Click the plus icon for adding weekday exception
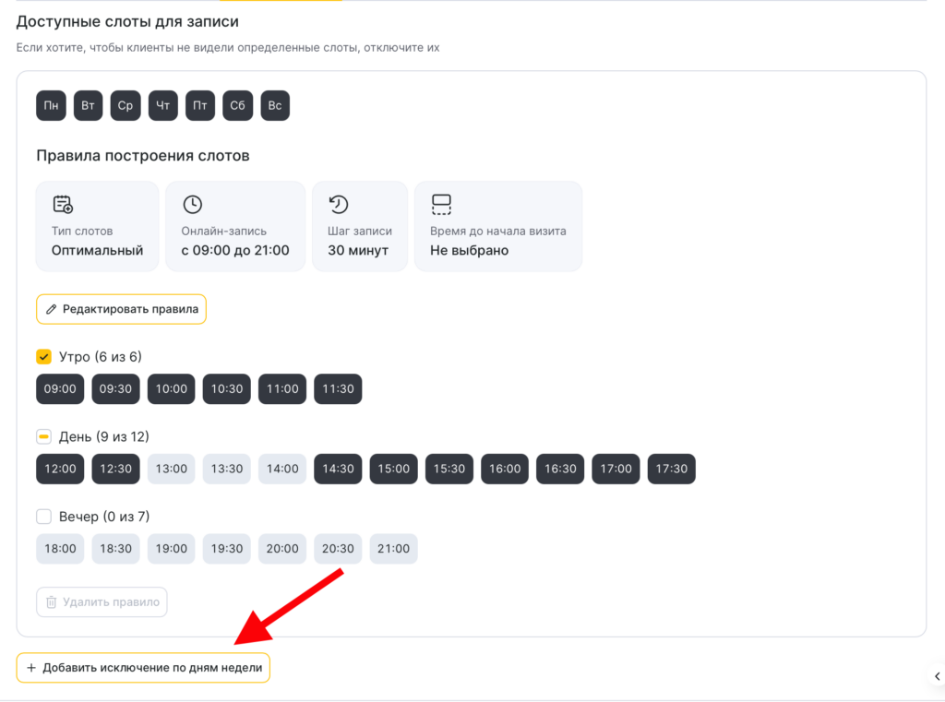945x702 pixels. [31, 668]
